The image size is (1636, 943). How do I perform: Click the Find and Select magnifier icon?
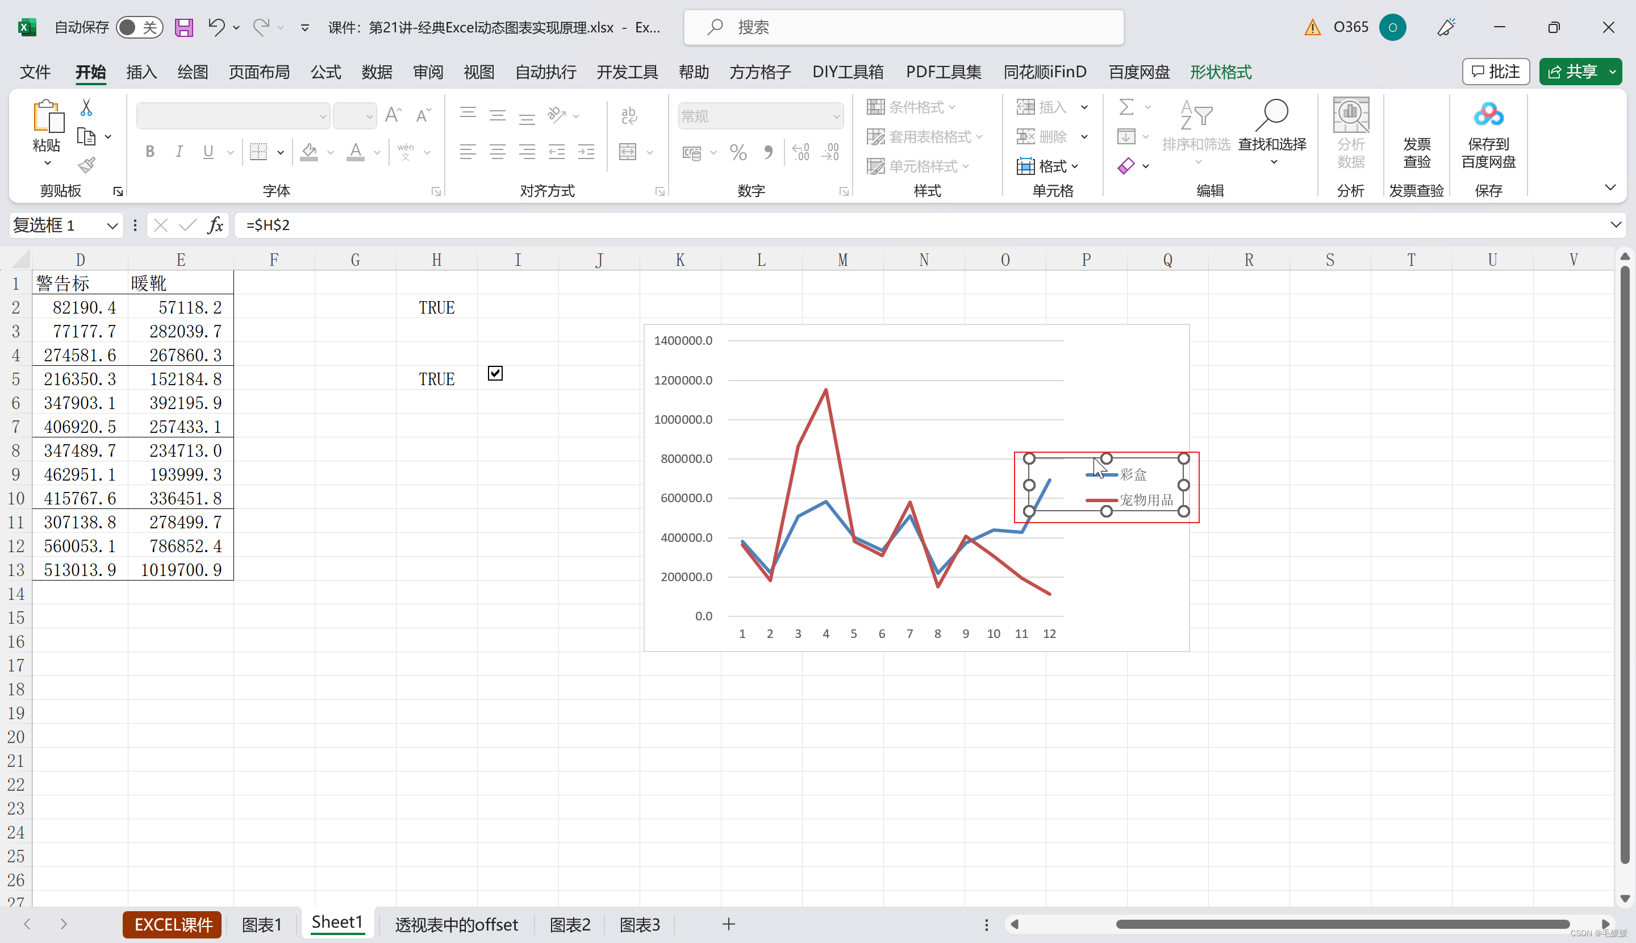tap(1272, 115)
